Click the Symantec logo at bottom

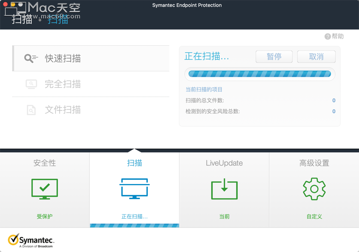click(x=31, y=241)
